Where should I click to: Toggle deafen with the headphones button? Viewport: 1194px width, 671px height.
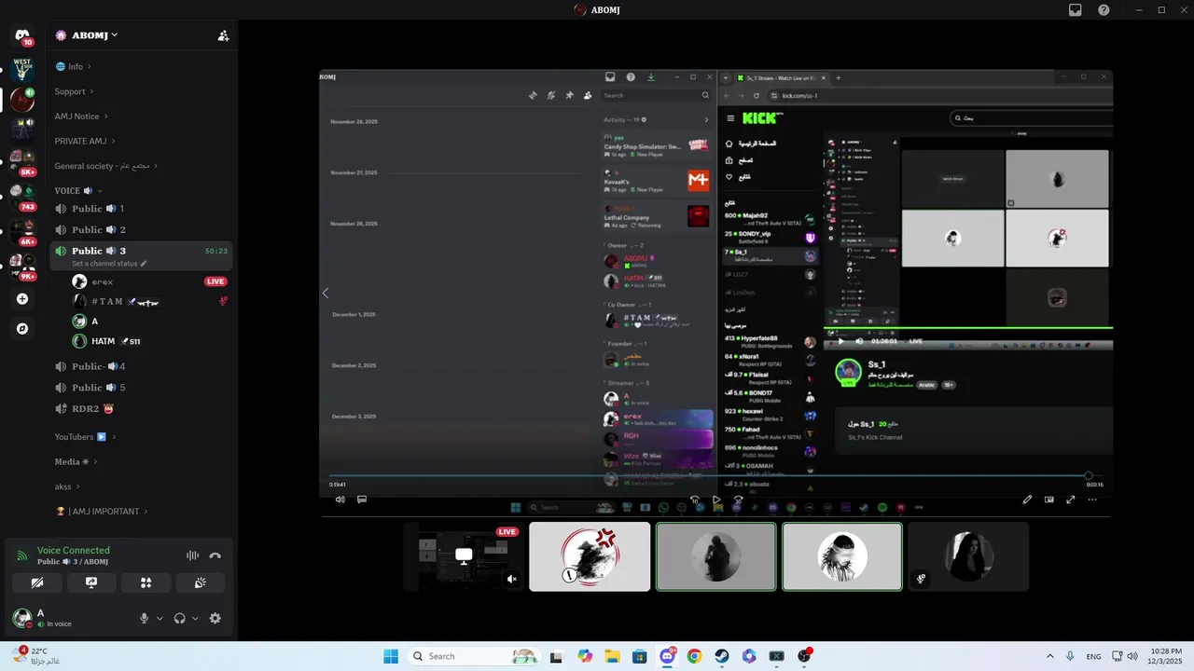tap(180, 618)
